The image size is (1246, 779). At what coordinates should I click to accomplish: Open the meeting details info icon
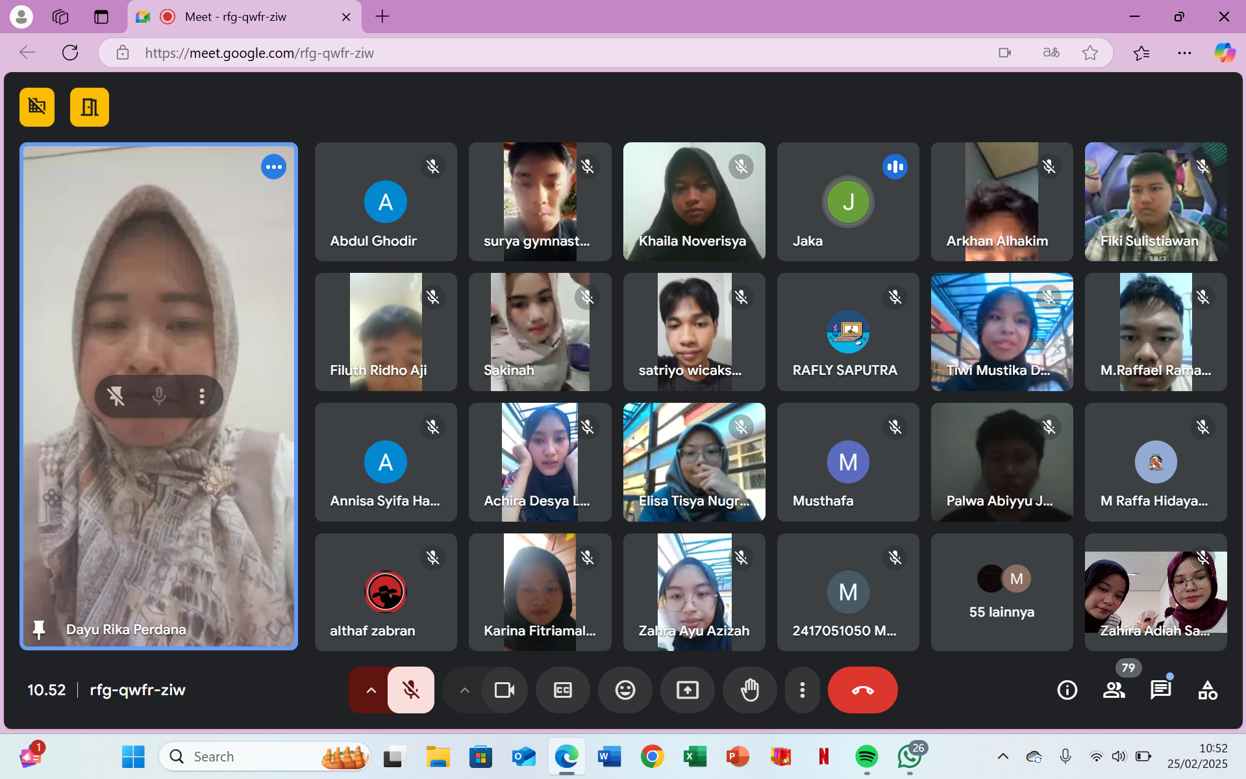[1067, 690]
